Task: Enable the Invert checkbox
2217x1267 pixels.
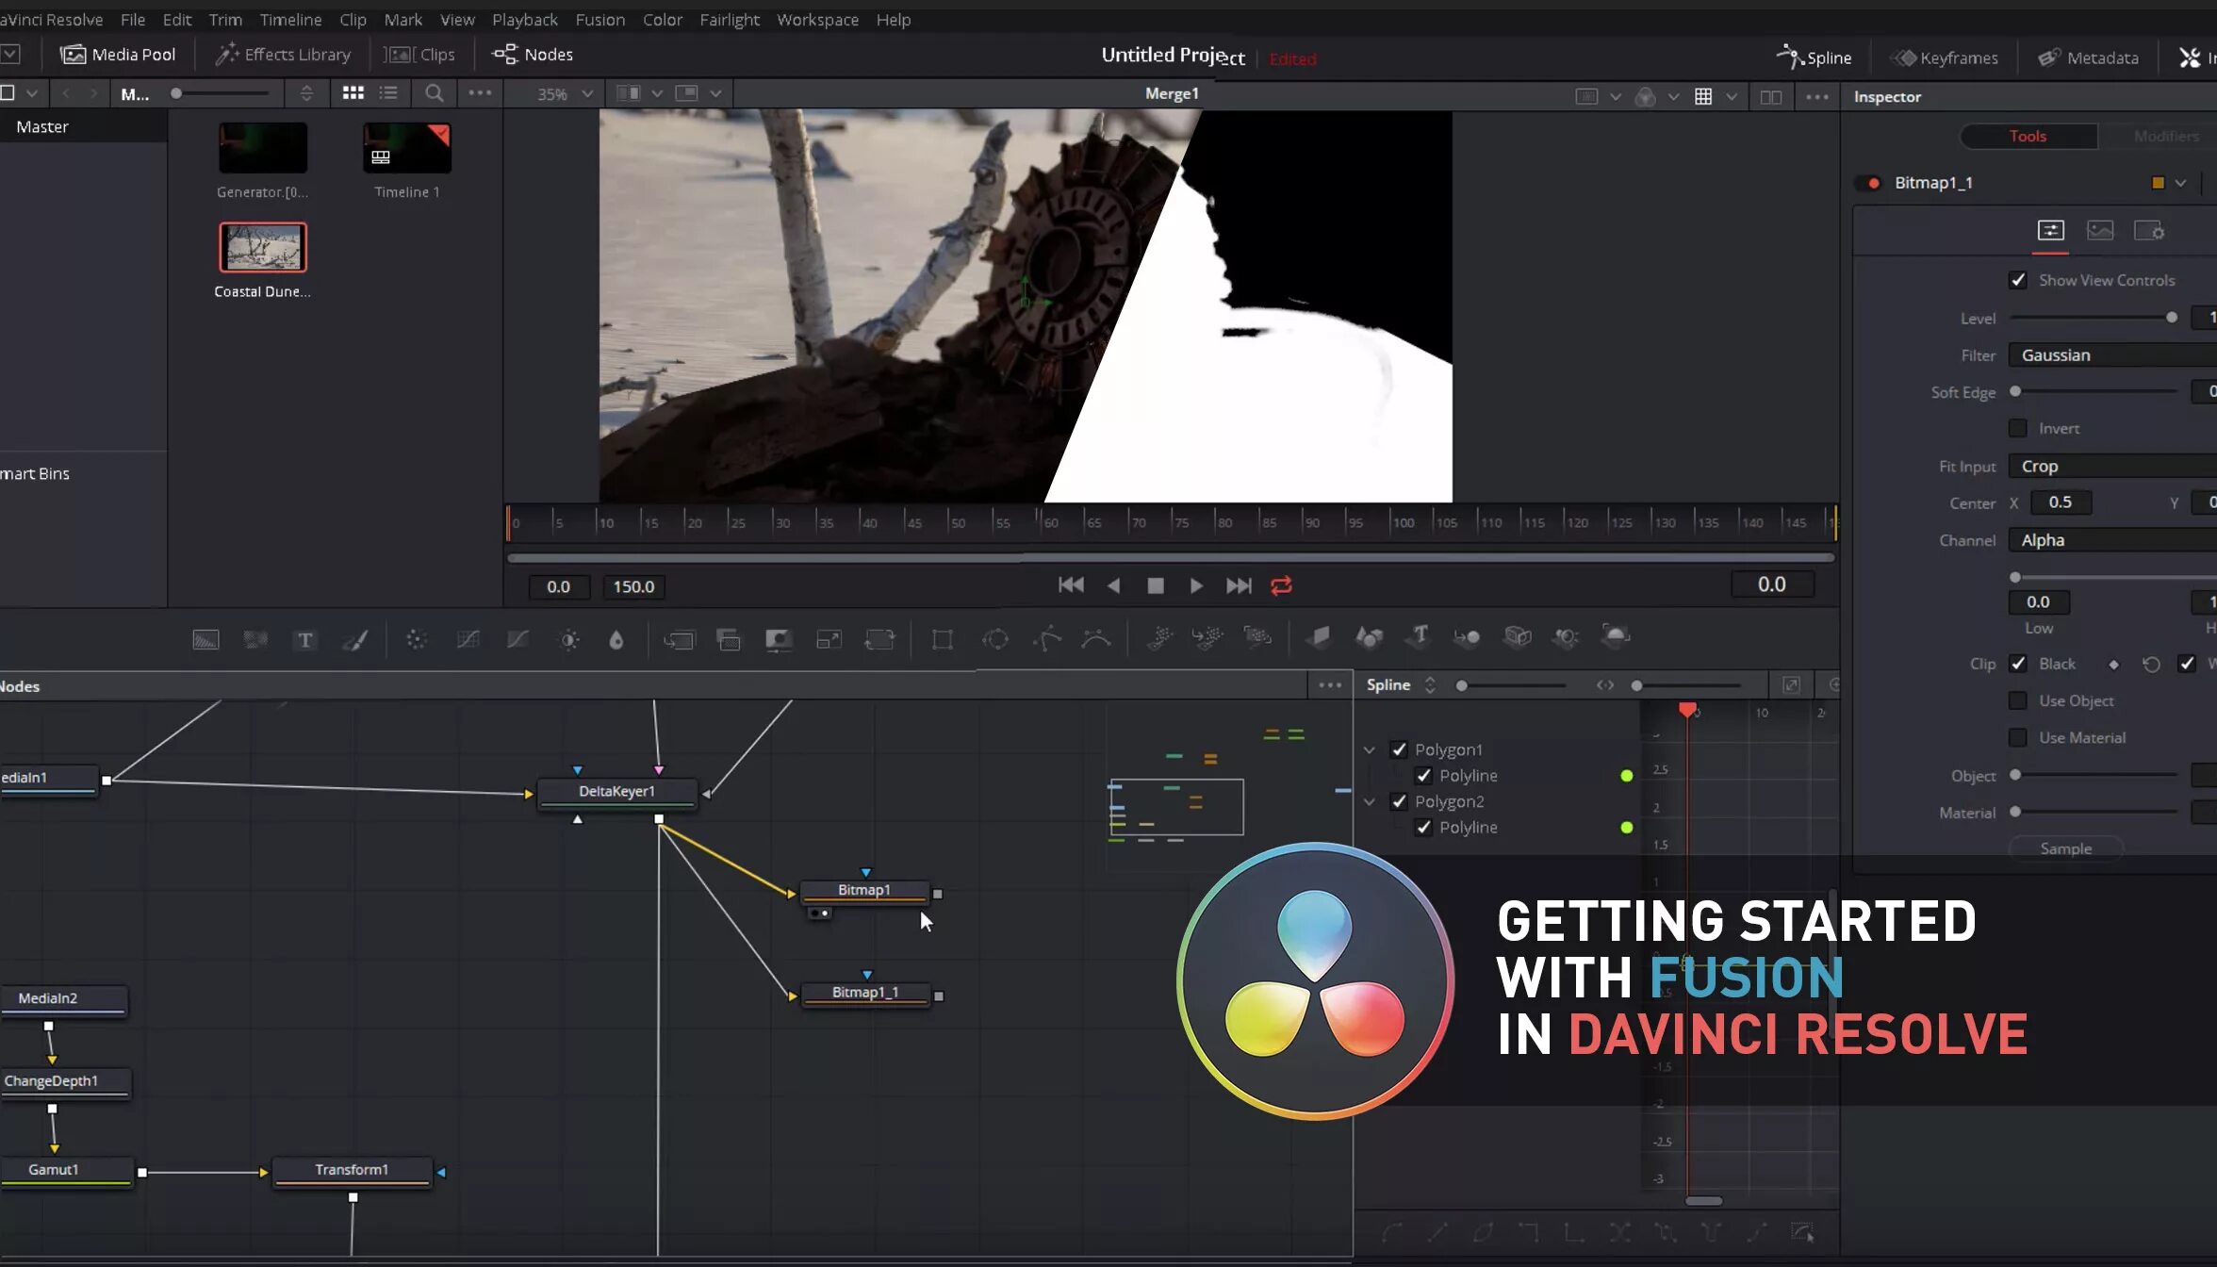Action: point(2017,428)
